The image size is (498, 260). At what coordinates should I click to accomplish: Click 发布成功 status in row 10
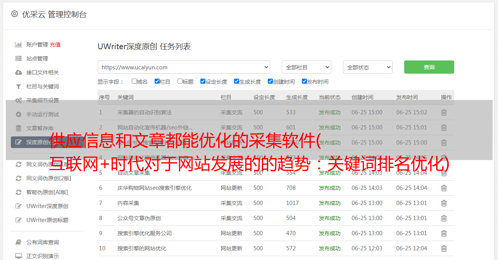point(330,248)
